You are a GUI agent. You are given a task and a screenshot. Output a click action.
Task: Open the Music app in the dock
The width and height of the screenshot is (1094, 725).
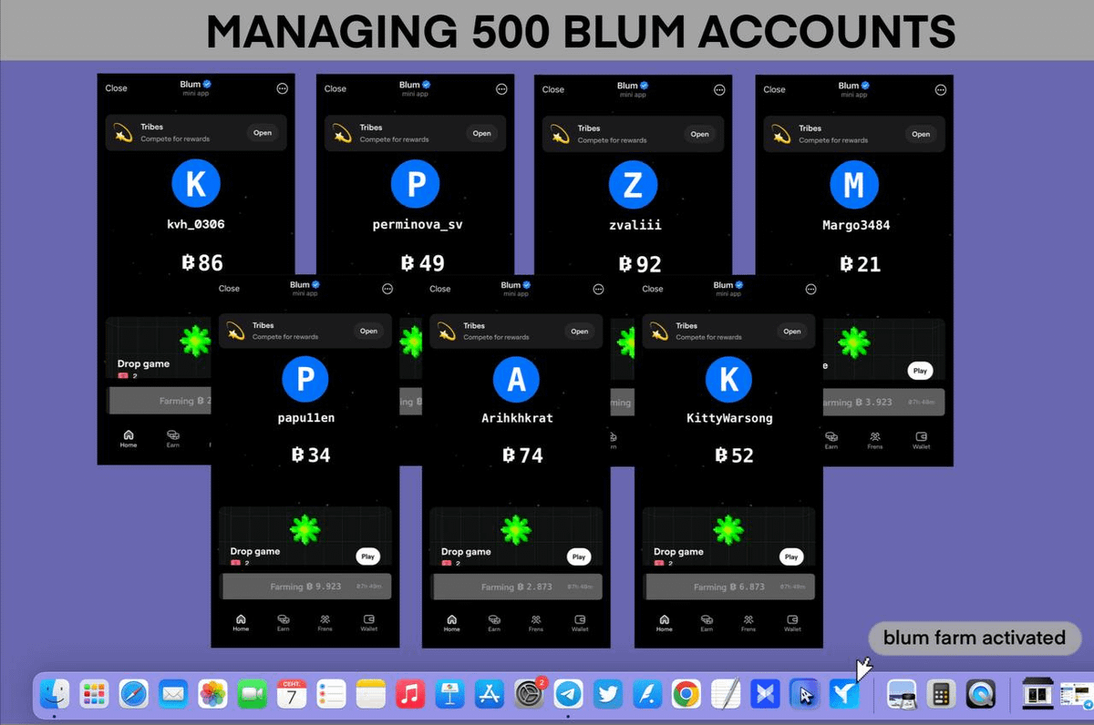411,695
